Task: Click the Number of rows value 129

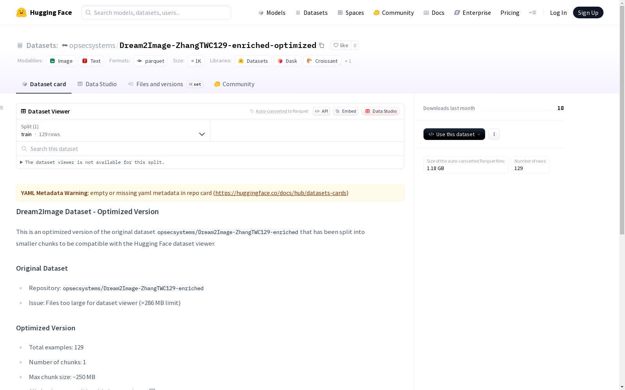Action: point(519,168)
